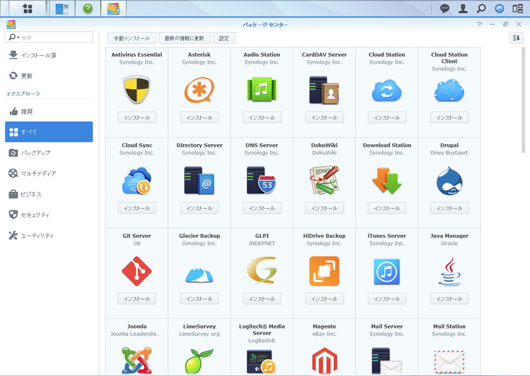
Task: Select マルチメディア category in sidebar
Action: point(48,173)
